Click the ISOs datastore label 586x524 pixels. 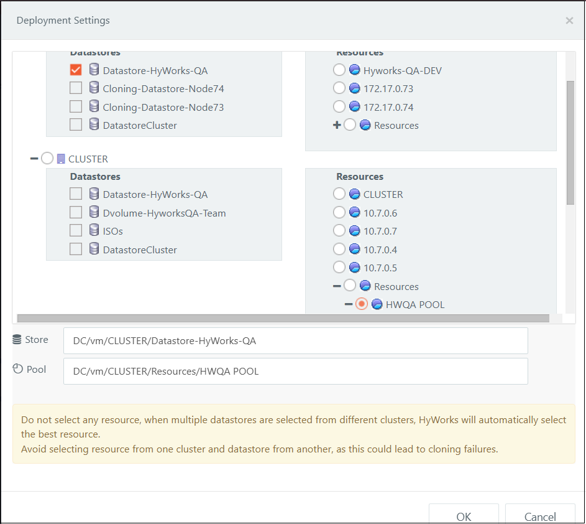pyautogui.click(x=113, y=232)
